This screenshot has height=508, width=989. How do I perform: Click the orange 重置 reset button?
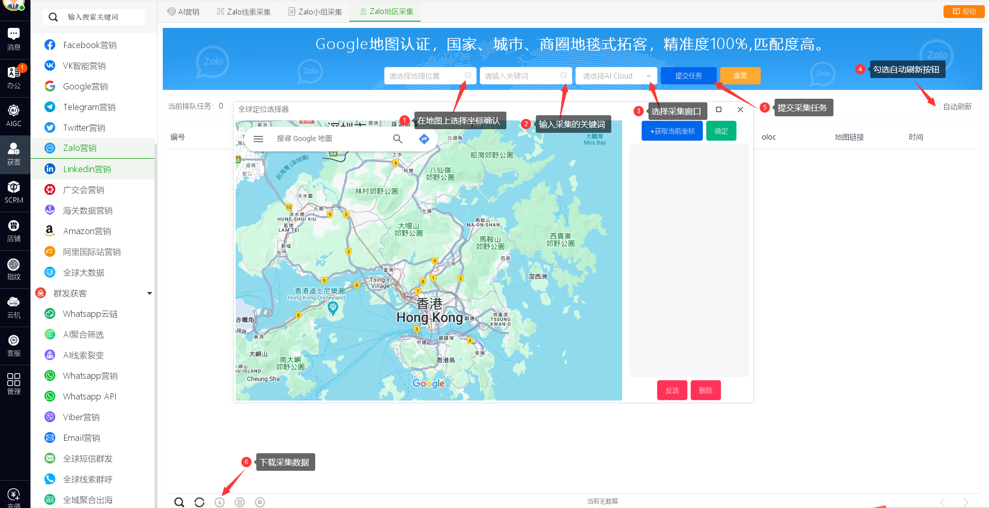pyautogui.click(x=740, y=75)
